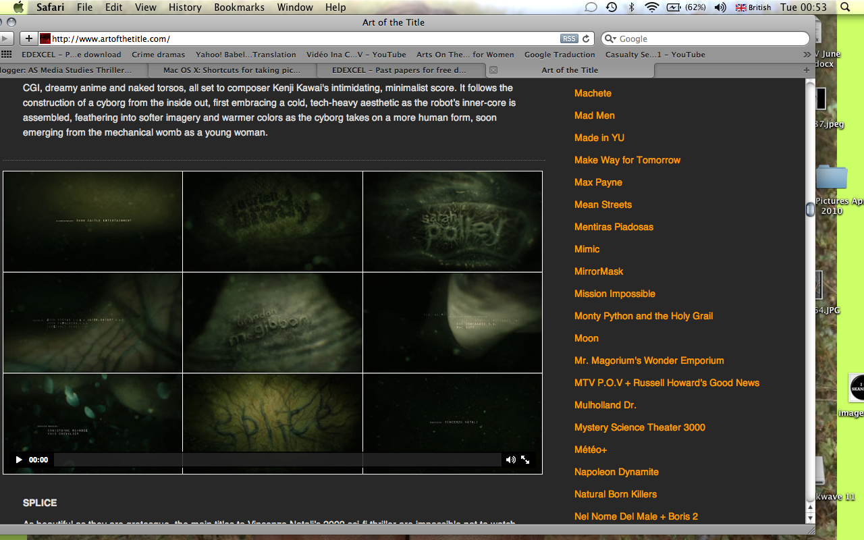Enter fullscreen on the video player
Image resolution: width=864 pixels, height=540 pixels.
(x=525, y=460)
